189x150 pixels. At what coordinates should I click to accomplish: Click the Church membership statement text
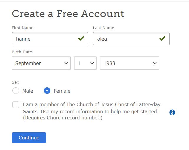91,111
